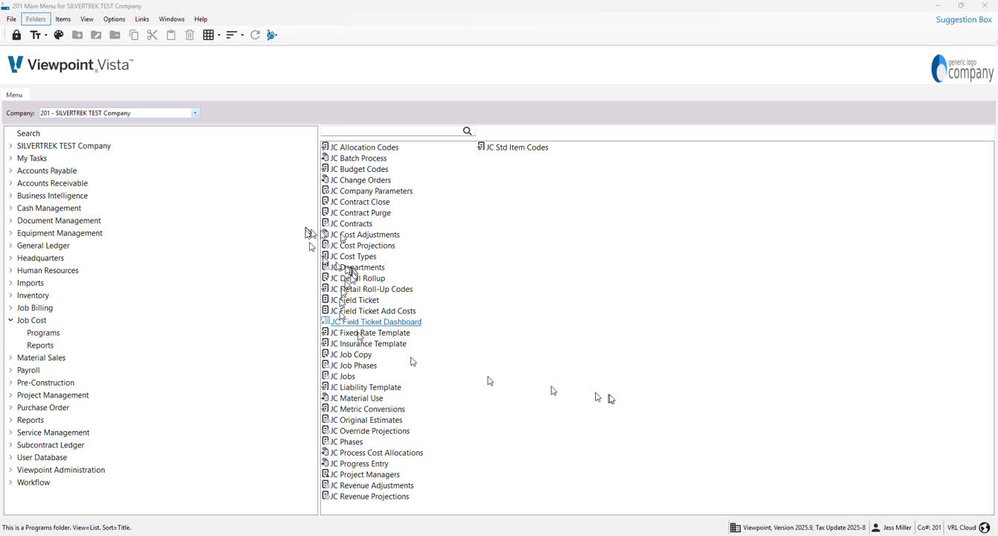Open the Windows menu
The image size is (998, 536).
click(171, 19)
